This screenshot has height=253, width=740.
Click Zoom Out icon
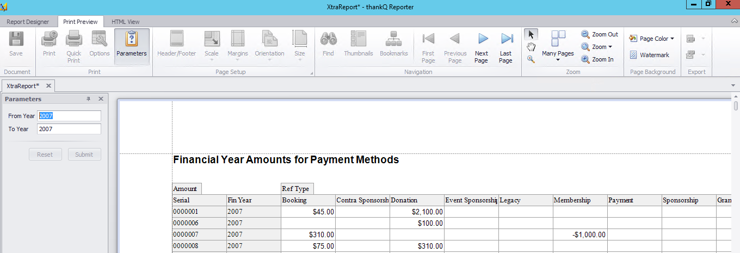pos(585,34)
